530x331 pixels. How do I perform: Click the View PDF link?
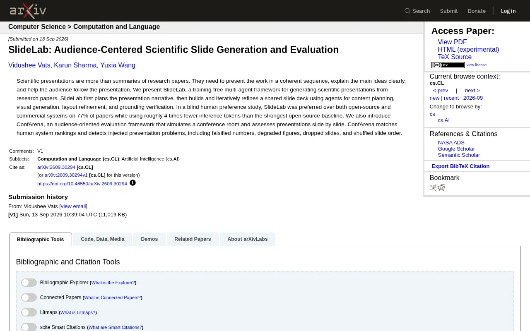click(x=452, y=42)
